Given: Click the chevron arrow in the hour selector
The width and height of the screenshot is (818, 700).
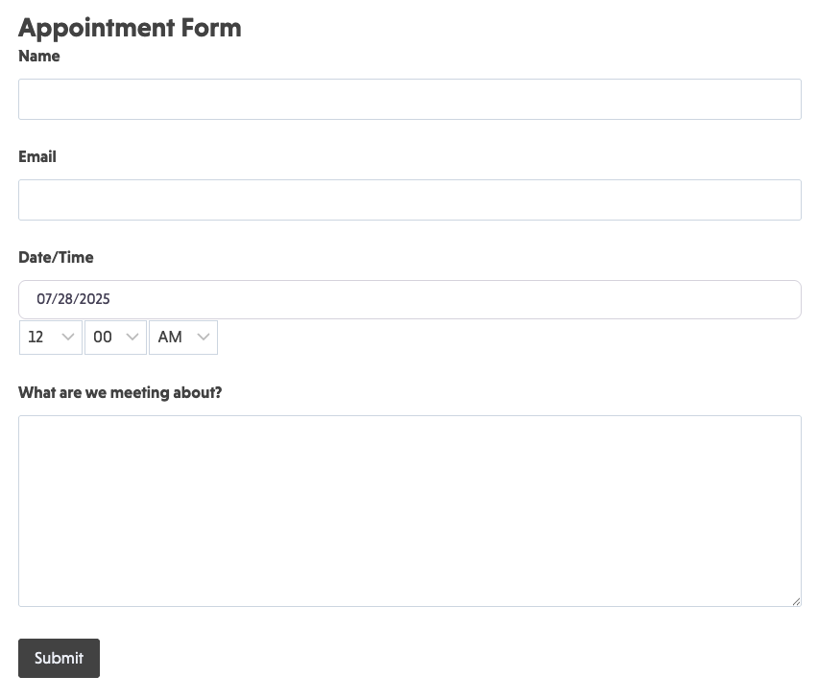Looking at the screenshot, I should pos(68,338).
